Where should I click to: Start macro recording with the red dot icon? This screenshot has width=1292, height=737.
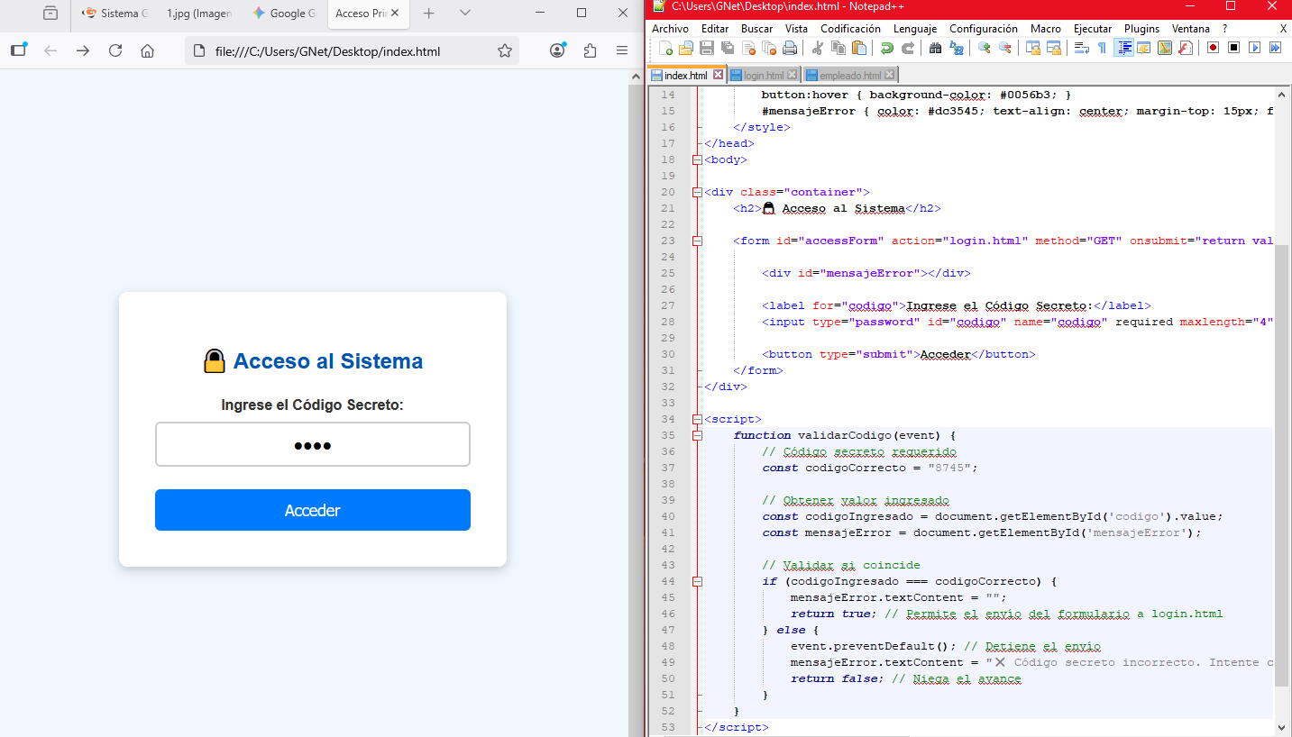click(x=1213, y=48)
